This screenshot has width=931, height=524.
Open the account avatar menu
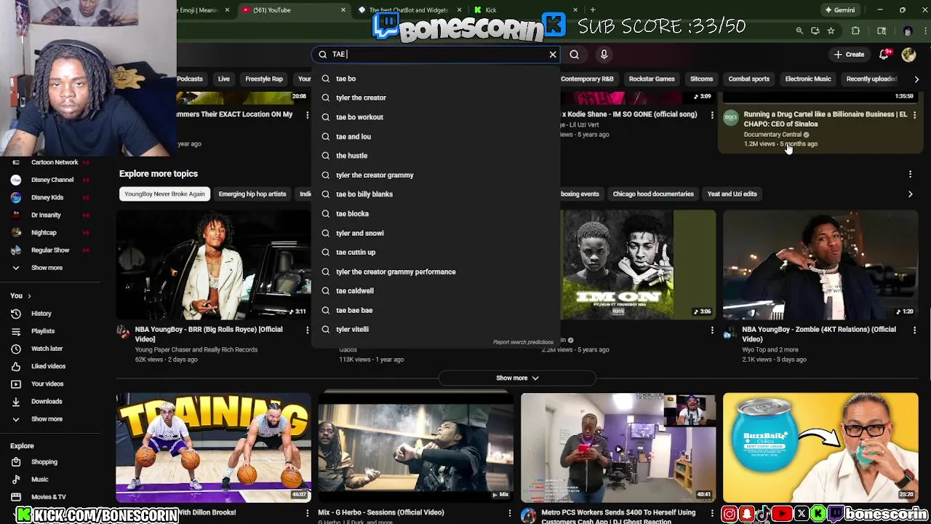point(908,55)
